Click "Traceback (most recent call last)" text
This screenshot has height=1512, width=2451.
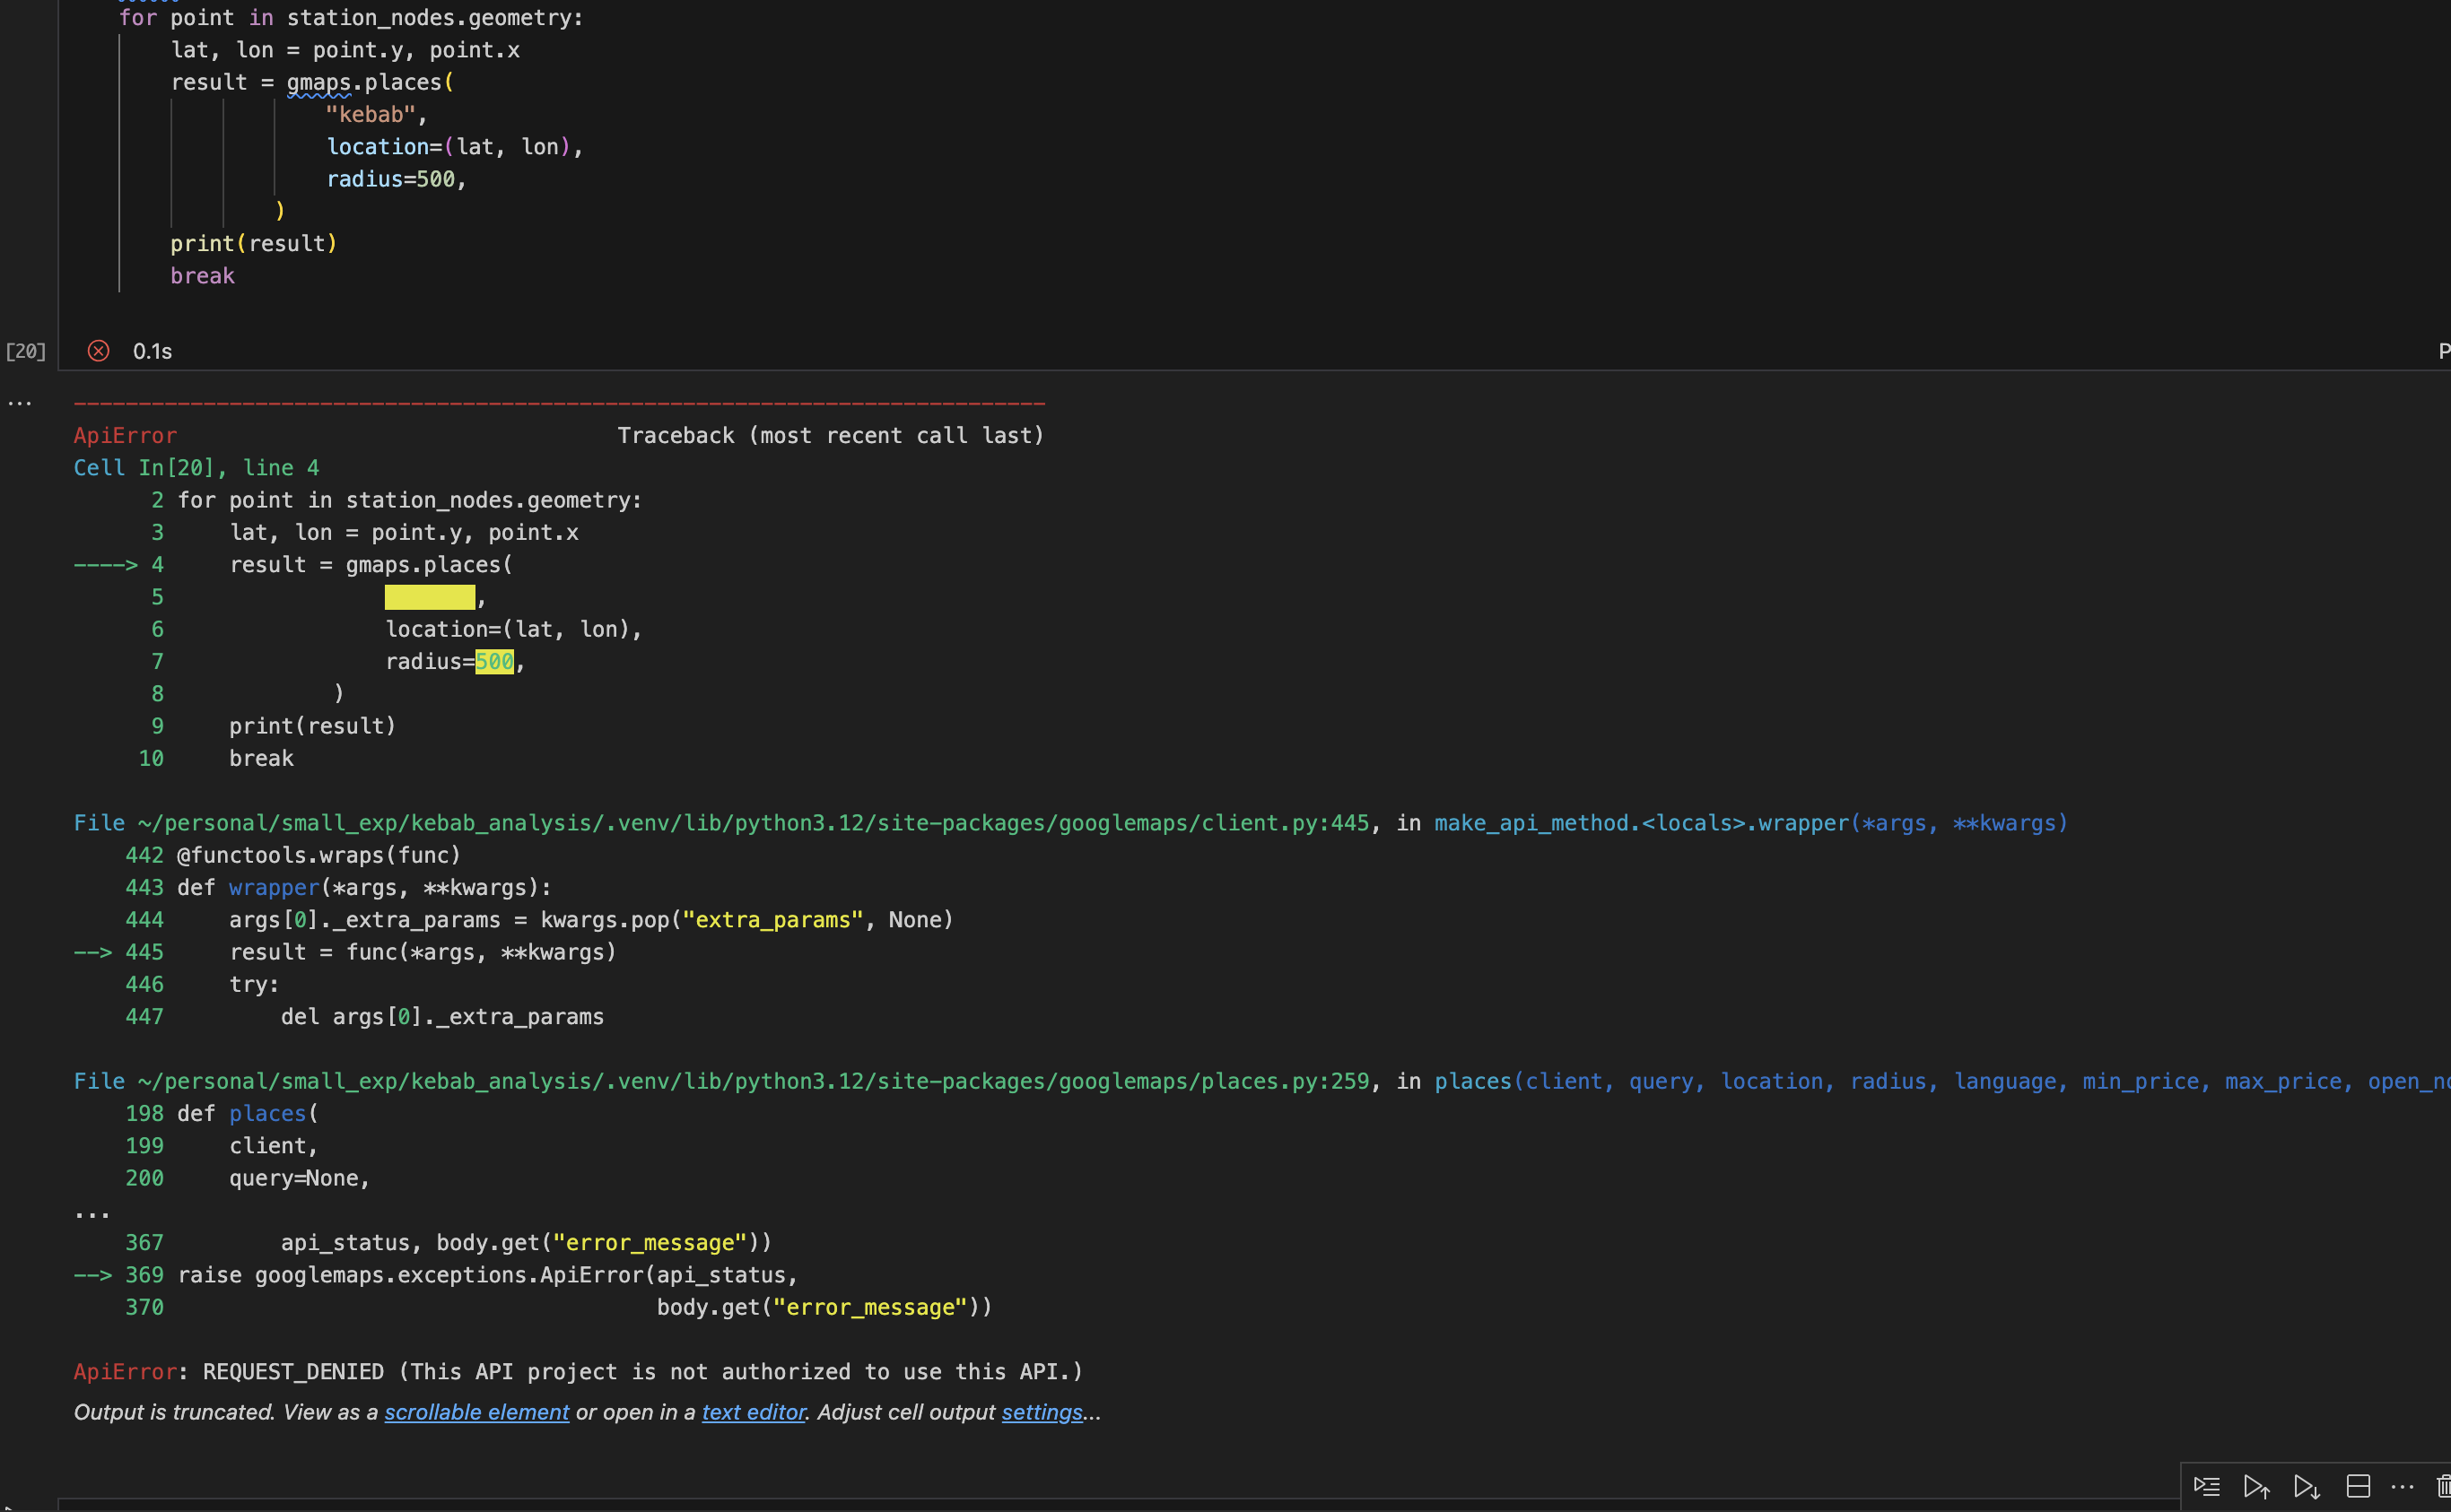[x=831, y=436]
